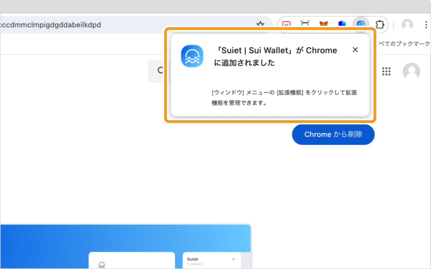This screenshot has height=269, width=431.
Task: Open the Pocket extension icon
Action: (x=286, y=24)
